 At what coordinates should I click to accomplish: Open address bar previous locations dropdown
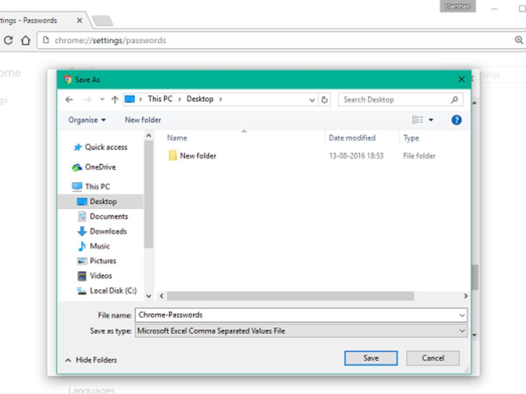tap(312, 100)
